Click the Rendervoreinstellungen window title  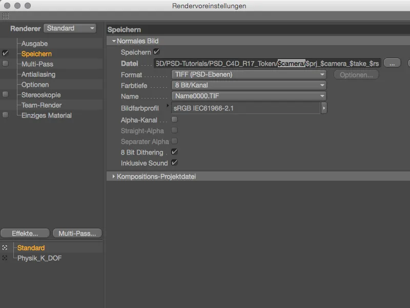209,6
